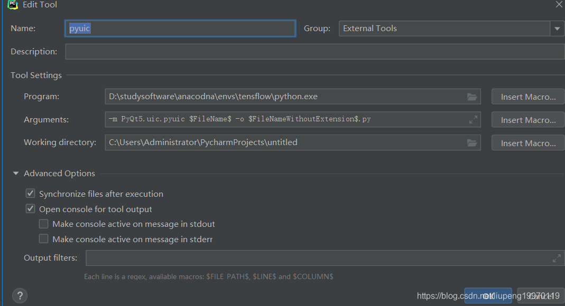This screenshot has height=306, width=565.
Task: Uncheck Open console for tool output
Action: click(30, 209)
